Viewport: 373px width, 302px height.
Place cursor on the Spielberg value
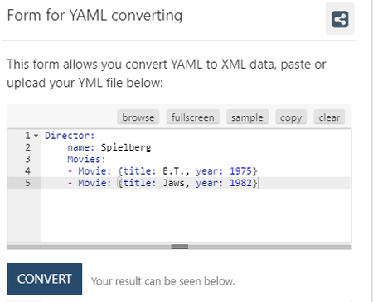tap(126, 147)
